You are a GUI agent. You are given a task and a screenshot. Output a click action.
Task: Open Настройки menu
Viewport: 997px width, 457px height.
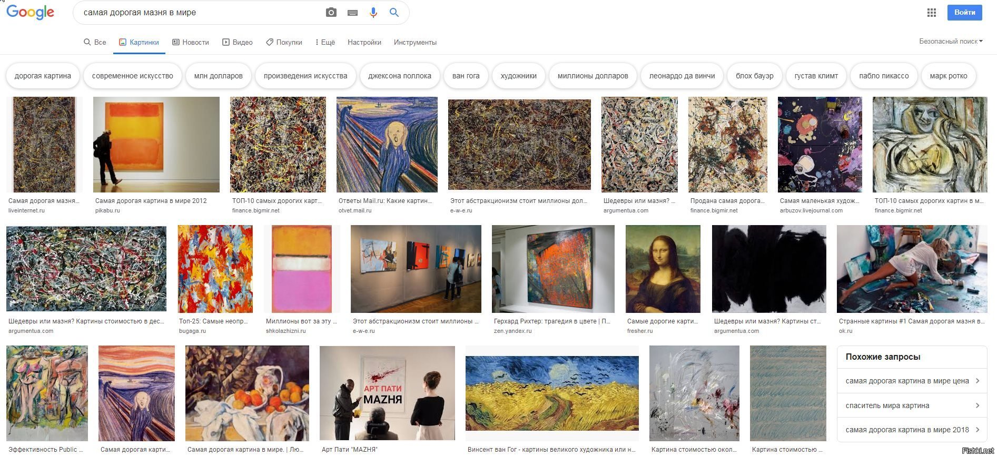(364, 42)
